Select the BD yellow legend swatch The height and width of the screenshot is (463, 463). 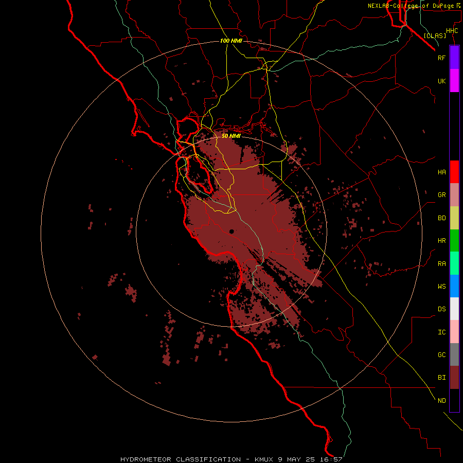[x=454, y=218]
